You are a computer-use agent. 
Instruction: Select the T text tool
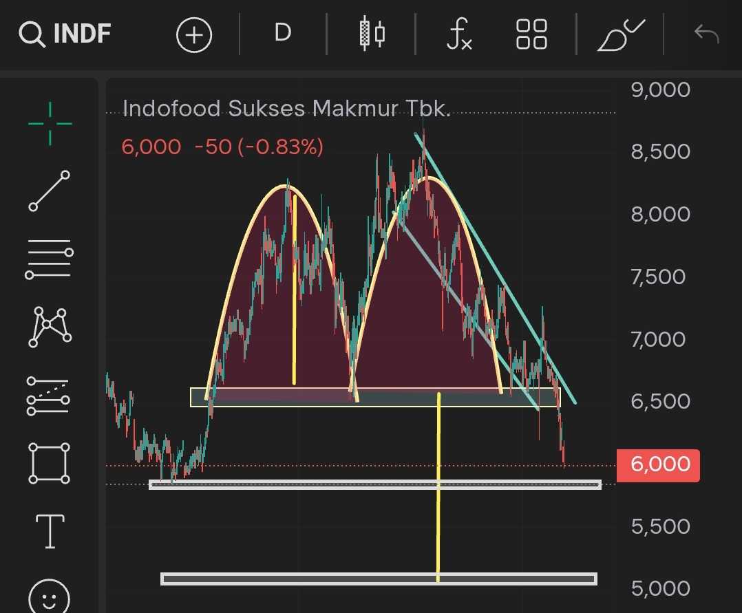click(x=50, y=531)
